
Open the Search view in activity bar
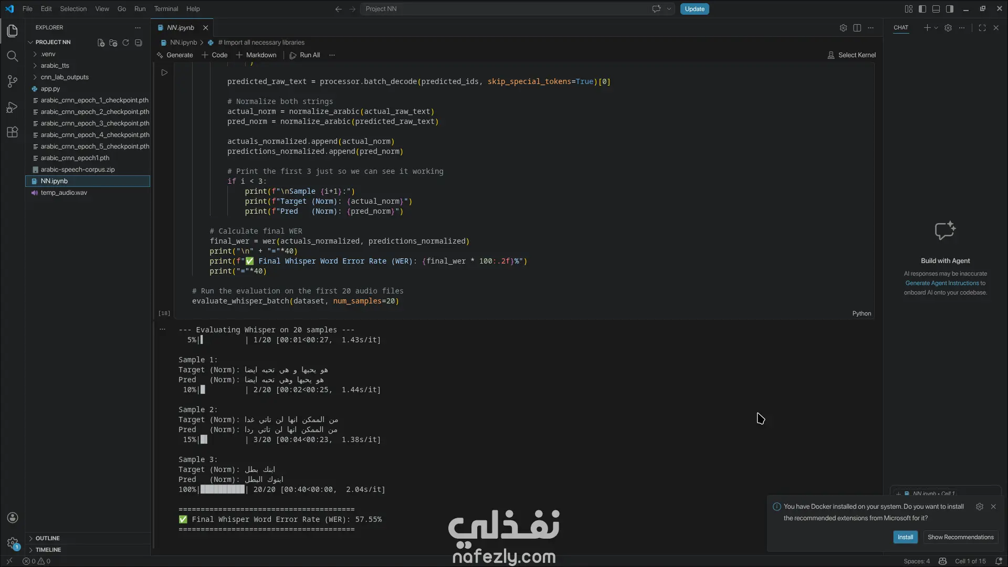[x=13, y=56]
